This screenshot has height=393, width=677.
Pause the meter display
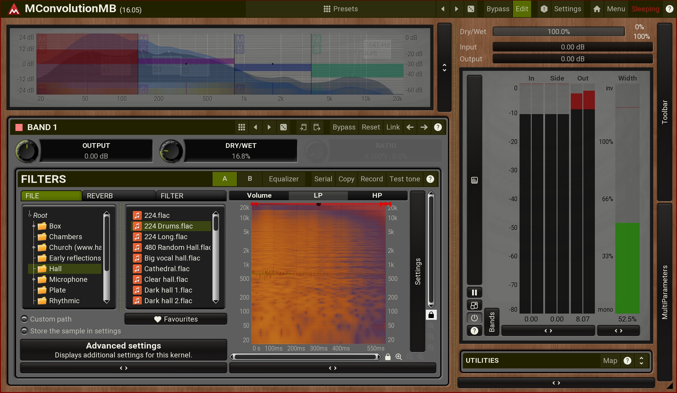pyautogui.click(x=474, y=293)
